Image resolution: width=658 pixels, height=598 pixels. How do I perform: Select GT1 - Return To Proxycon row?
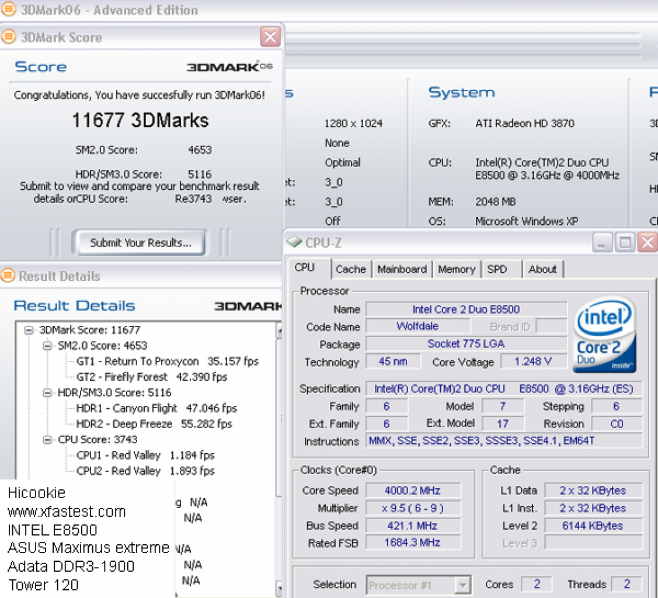click(x=168, y=361)
